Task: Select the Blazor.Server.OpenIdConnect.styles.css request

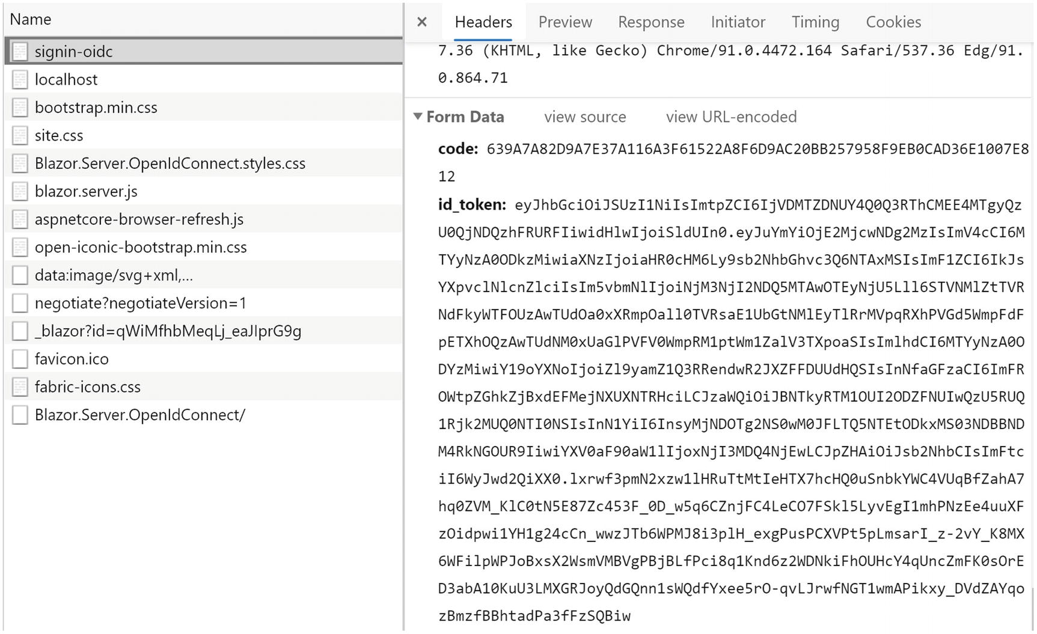Action: (170, 163)
